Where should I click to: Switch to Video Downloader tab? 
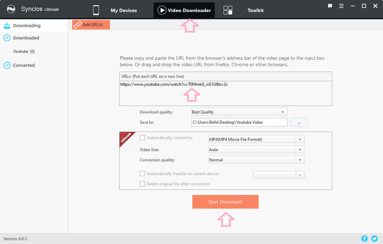click(184, 10)
